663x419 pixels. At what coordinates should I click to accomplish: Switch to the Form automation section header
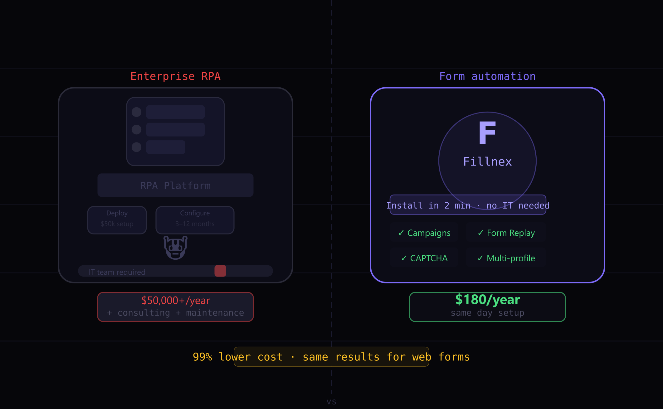point(487,76)
